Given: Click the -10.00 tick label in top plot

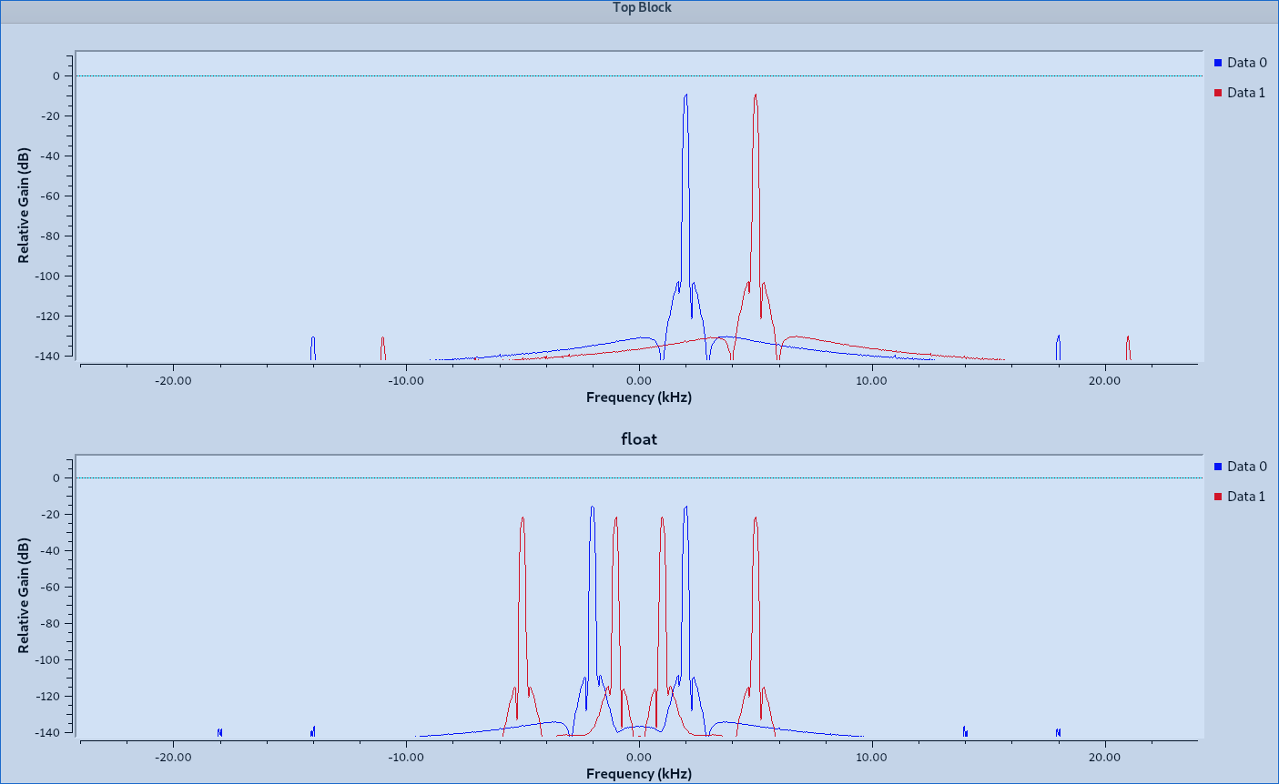Looking at the screenshot, I should coord(406,381).
